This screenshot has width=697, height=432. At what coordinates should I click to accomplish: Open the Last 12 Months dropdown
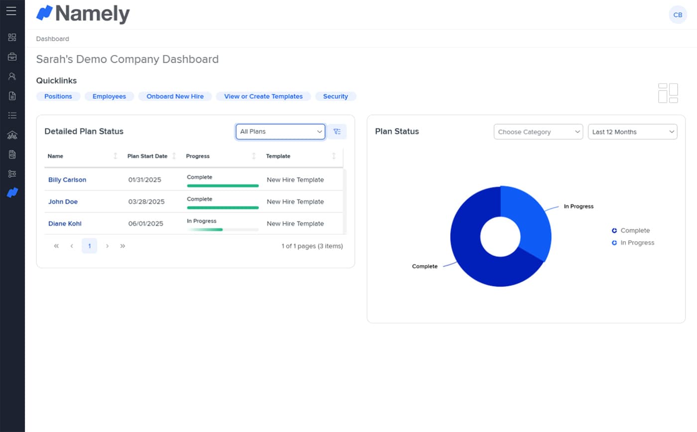(632, 132)
